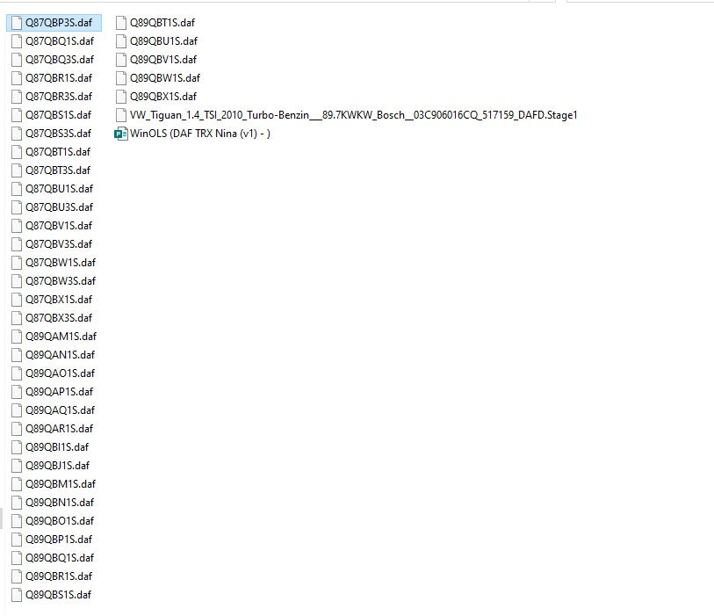Select the Q89QBJ1S.daf entry
The width and height of the screenshot is (714, 616).
(57, 466)
